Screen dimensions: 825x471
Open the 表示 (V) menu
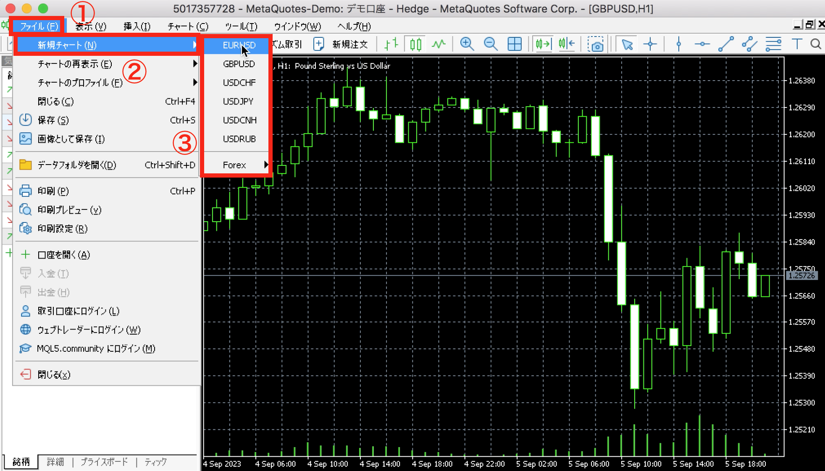click(x=91, y=26)
